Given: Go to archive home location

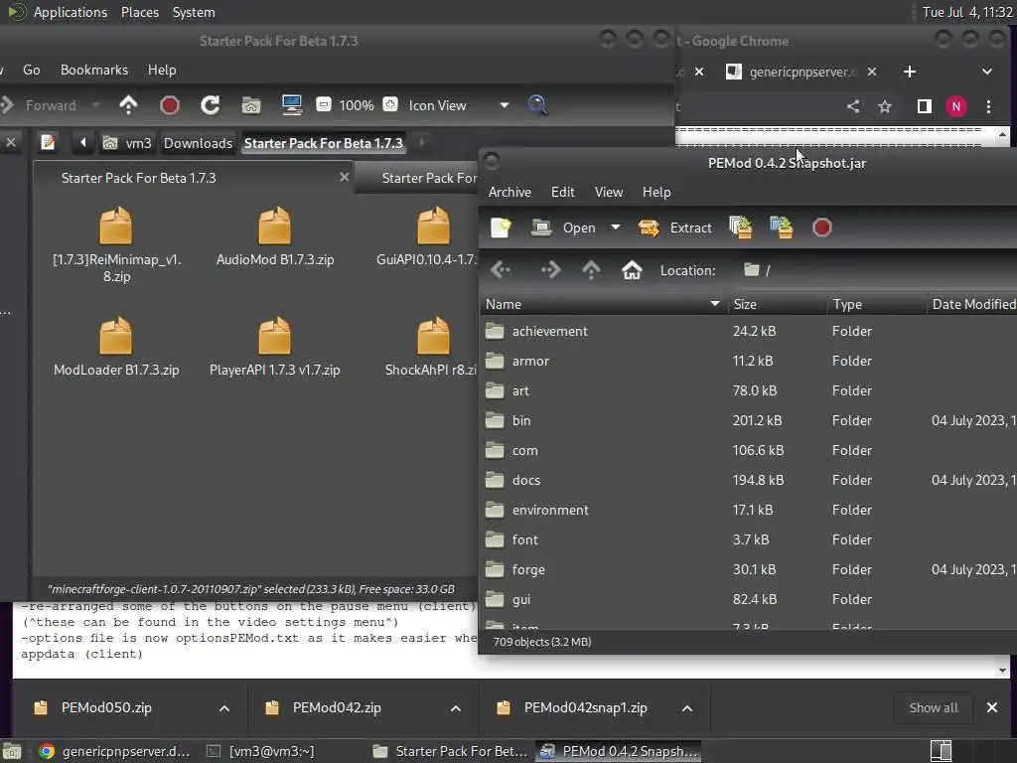Looking at the screenshot, I should tap(632, 270).
